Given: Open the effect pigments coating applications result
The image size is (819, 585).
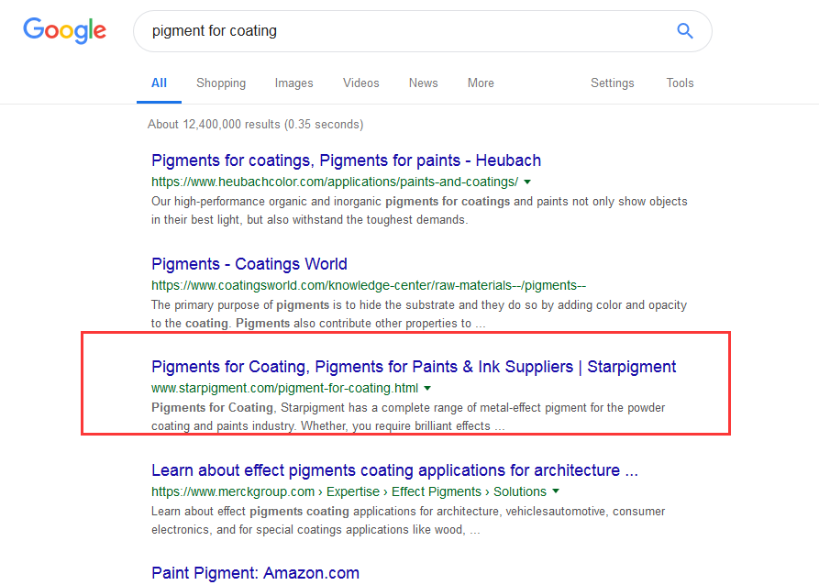Looking at the screenshot, I should tap(395, 470).
